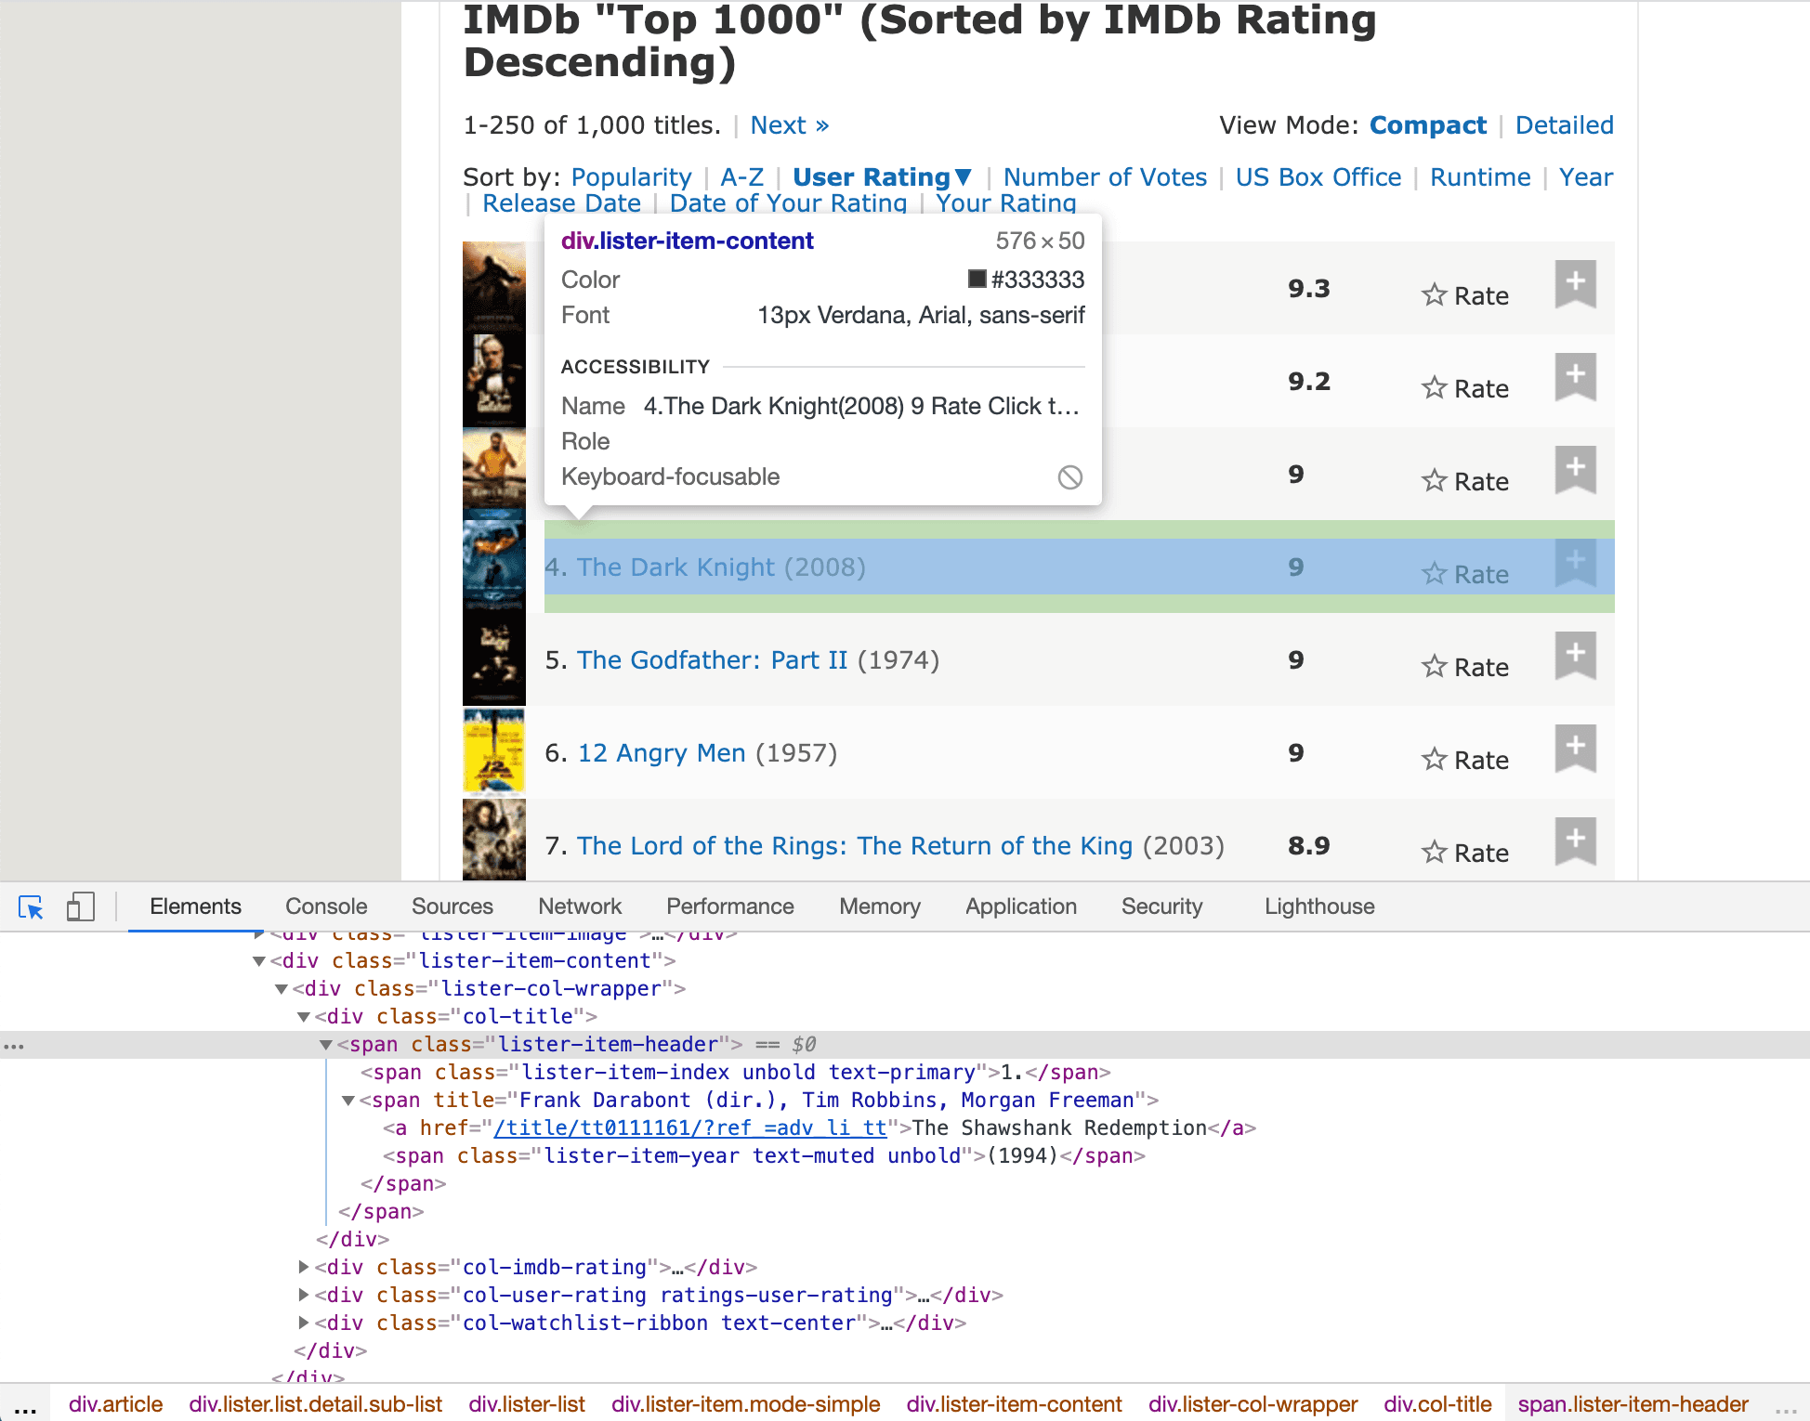Click the star Rate icon for 9.3 row
1810x1421 pixels.
click(x=1435, y=295)
